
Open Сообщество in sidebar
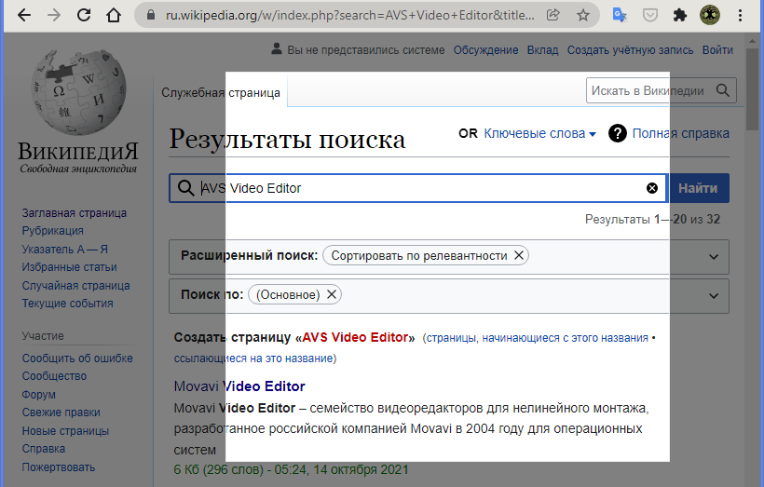pyautogui.click(x=54, y=376)
